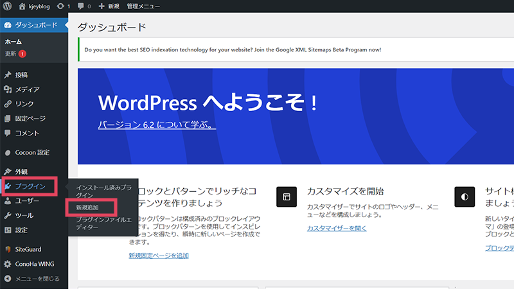Viewport: 514px width, 289px height.
Task: Click the collapse arrow icon for メニューを閉じる
Action: pyautogui.click(x=8, y=279)
